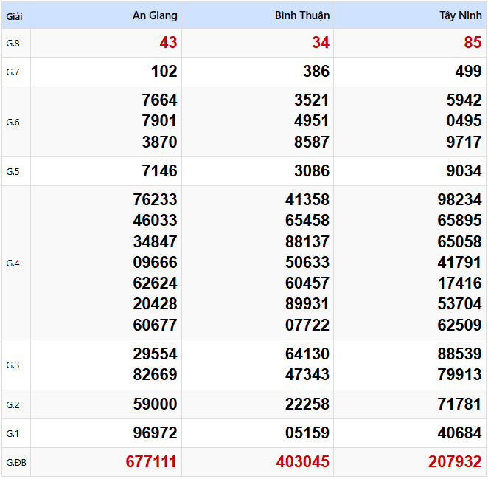Click number 53704 in G.4
488x479 pixels.
(460, 303)
